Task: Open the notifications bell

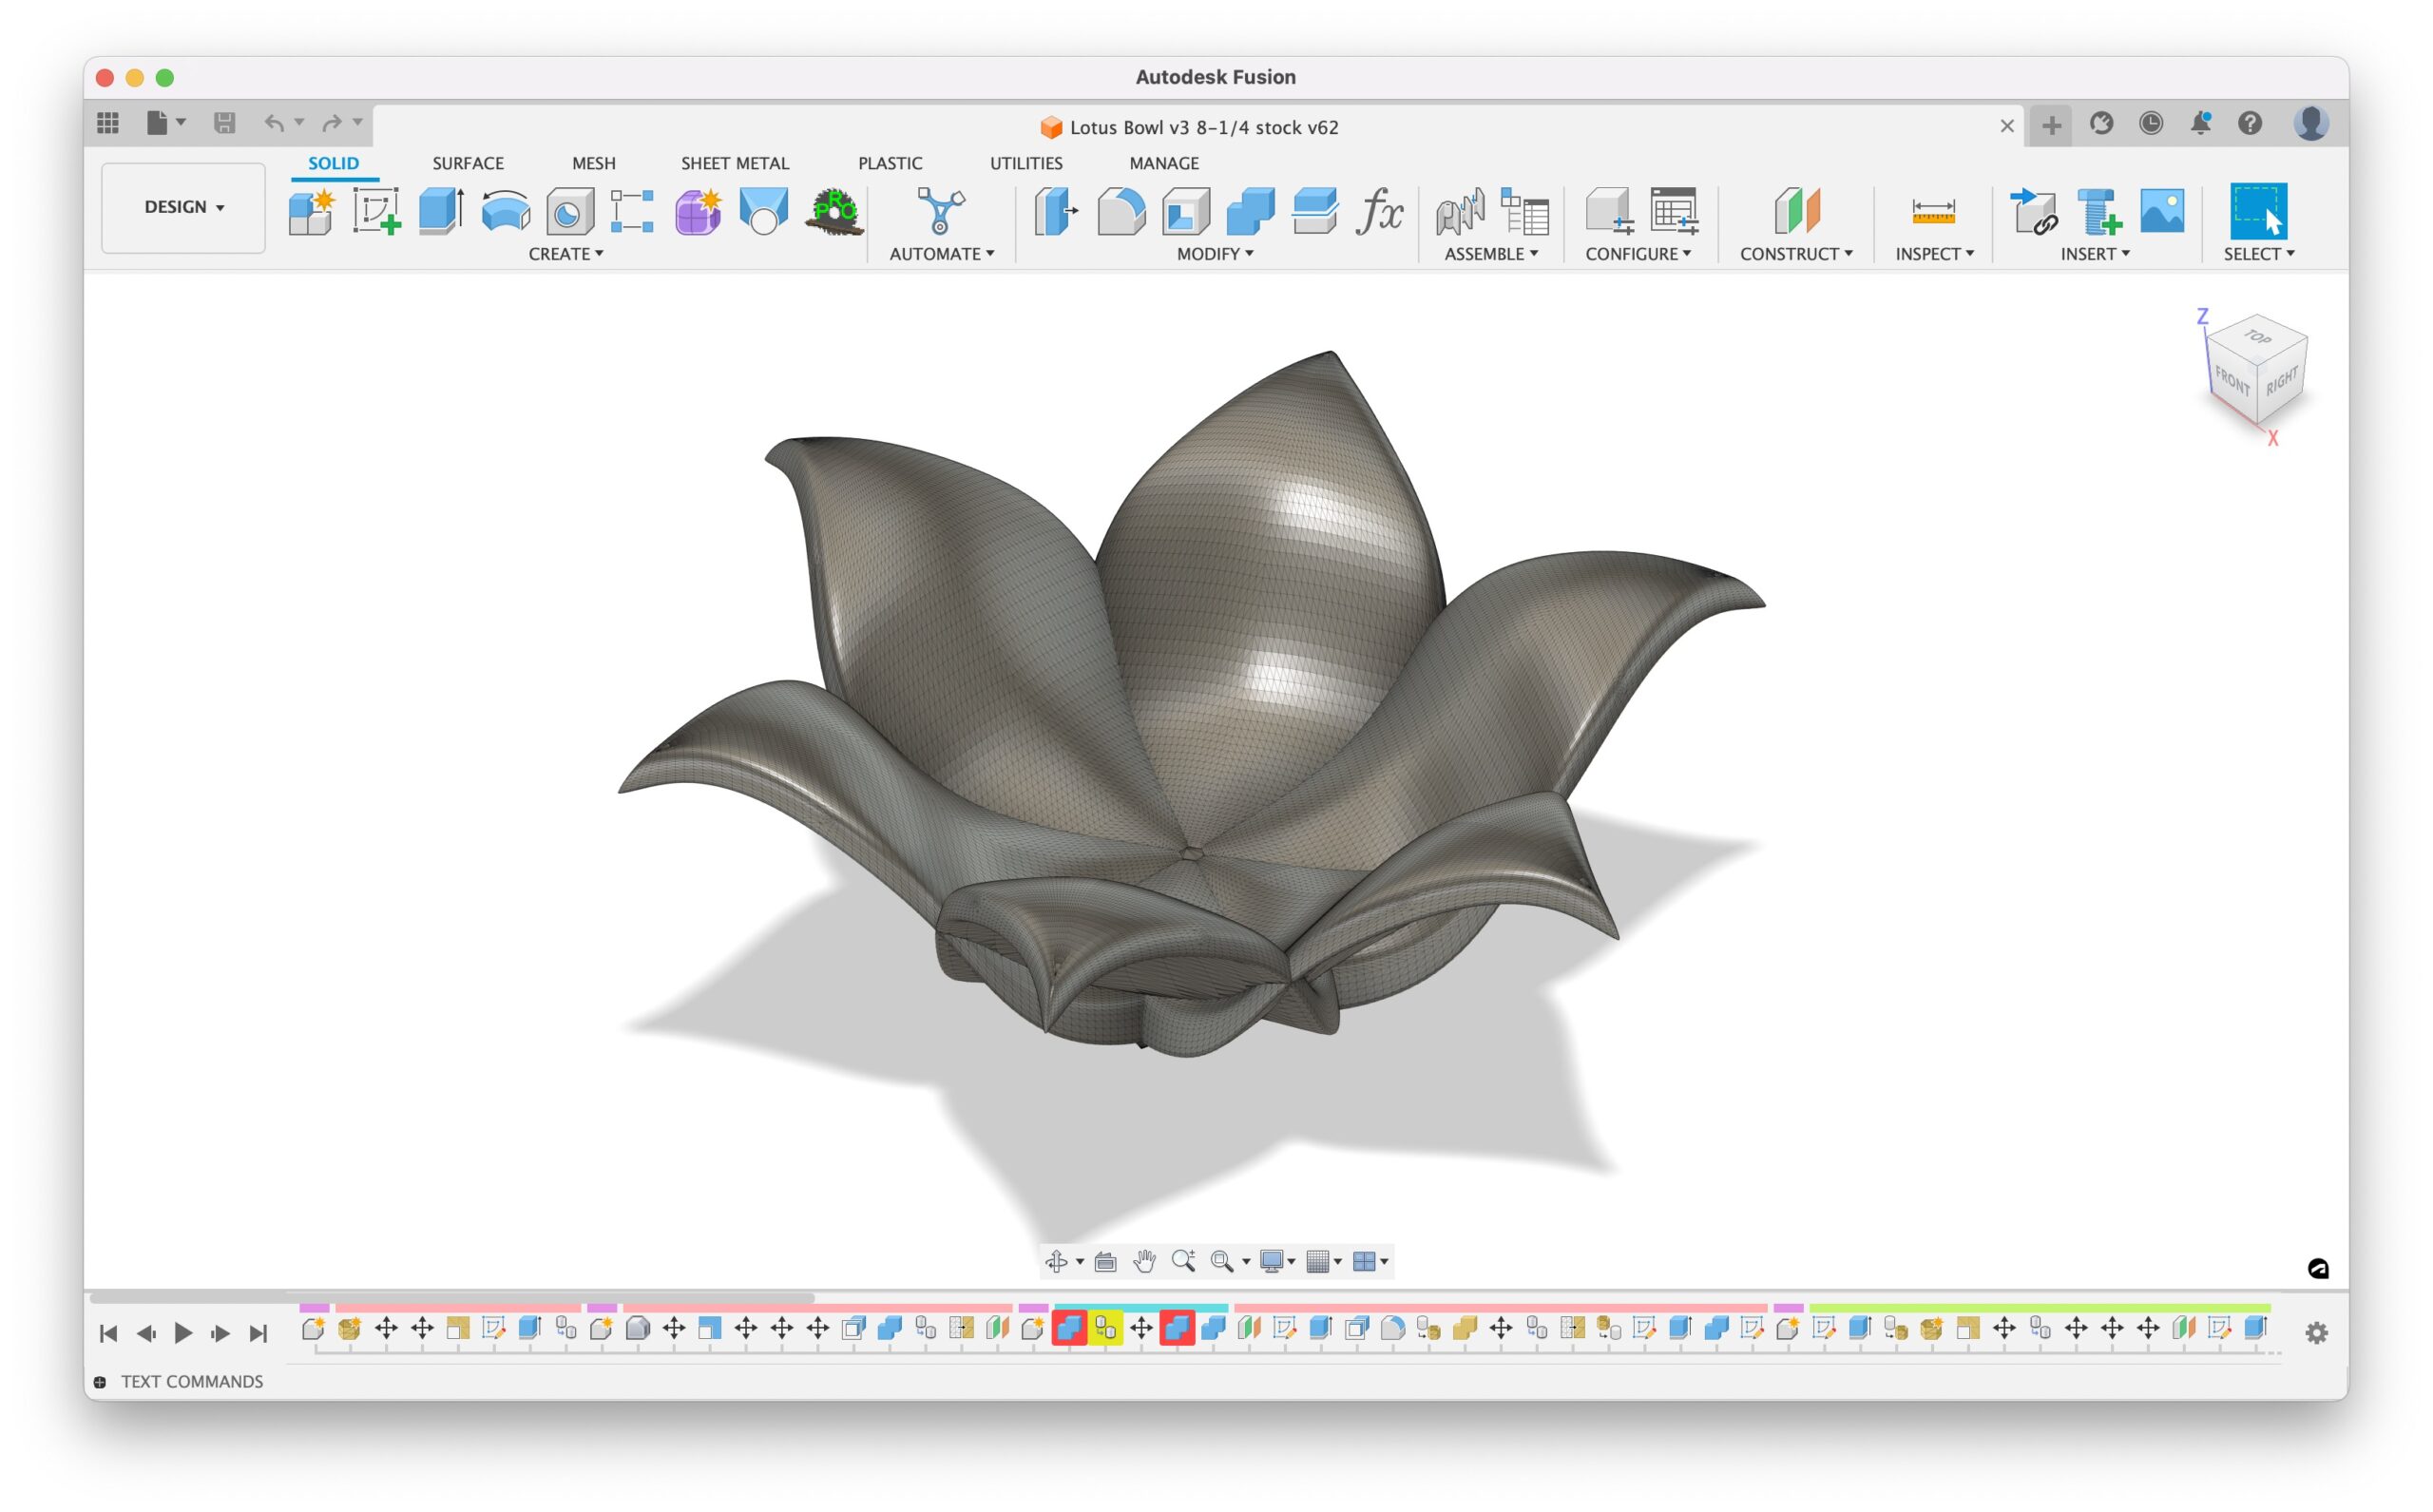Action: 2200,123
